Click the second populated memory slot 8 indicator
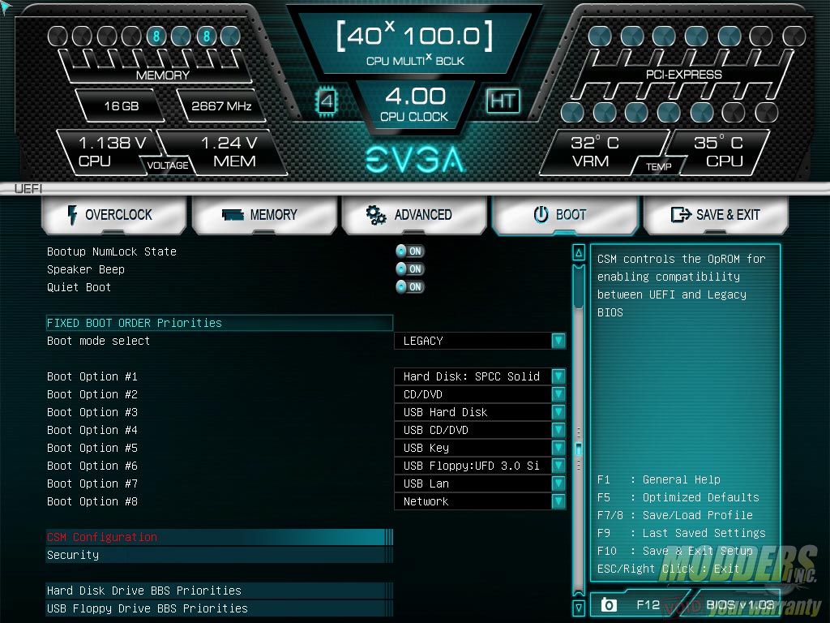Image resolution: width=830 pixels, height=623 pixels. click(207, 36)
